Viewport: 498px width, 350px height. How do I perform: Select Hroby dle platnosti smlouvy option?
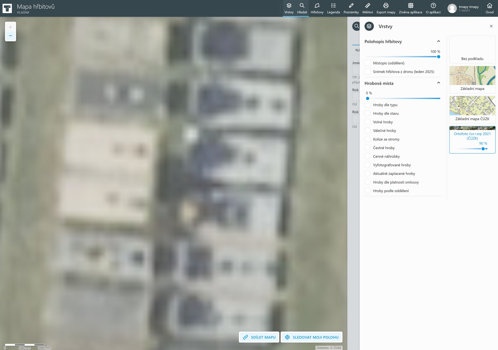(x=368, y=182)
